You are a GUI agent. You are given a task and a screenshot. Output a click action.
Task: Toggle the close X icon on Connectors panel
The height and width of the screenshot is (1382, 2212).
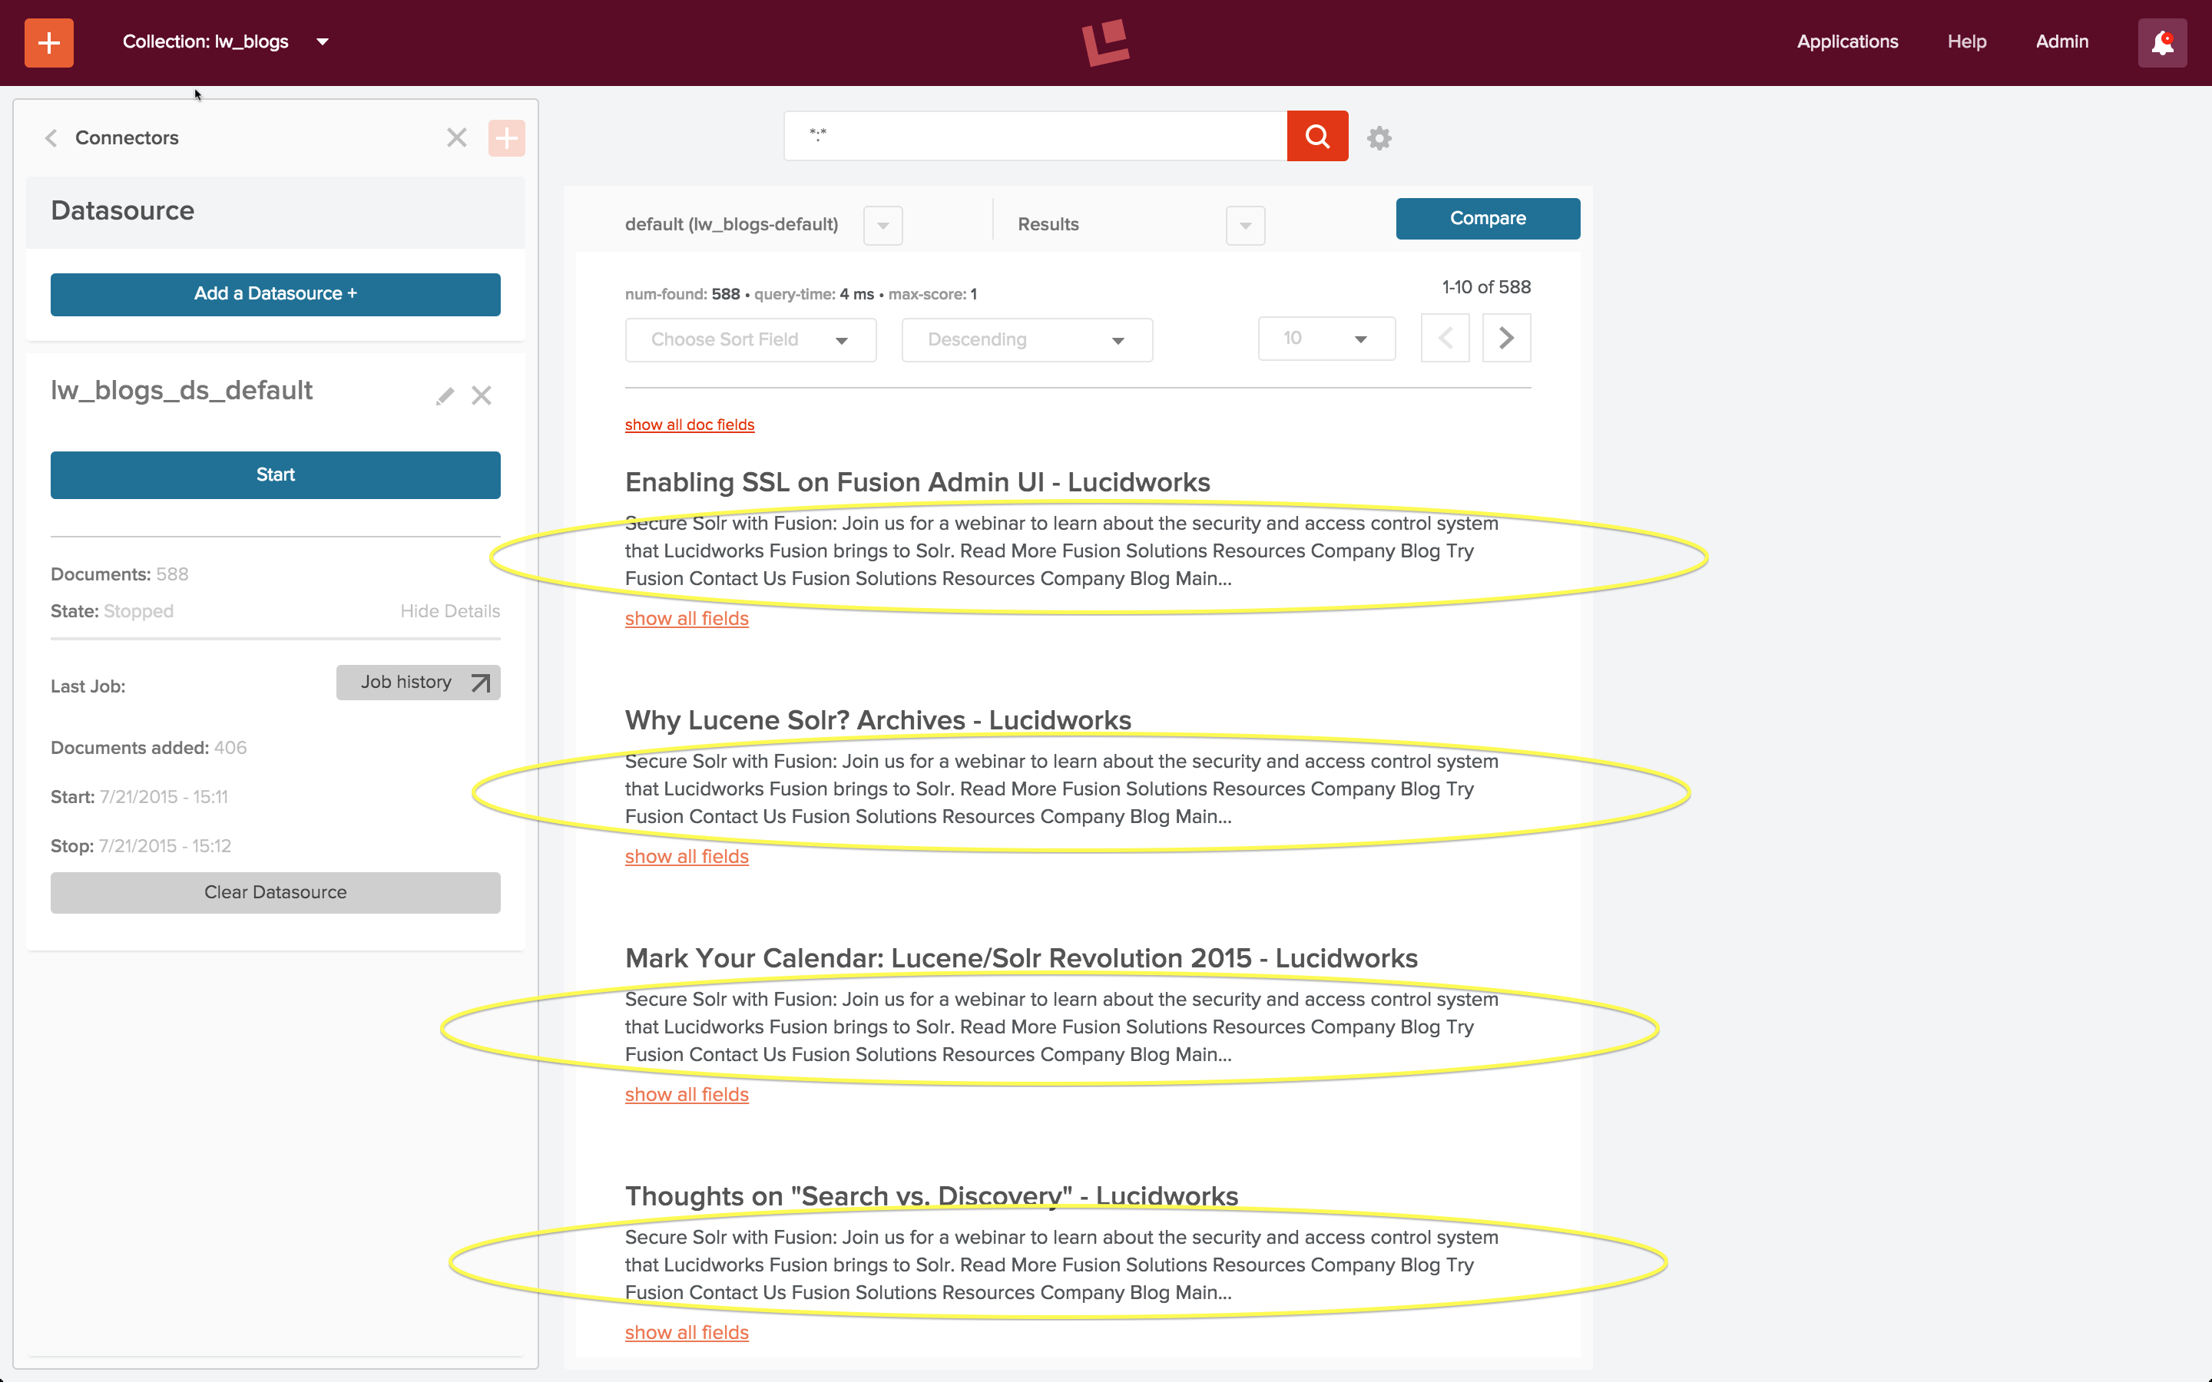tap(457, 137)
